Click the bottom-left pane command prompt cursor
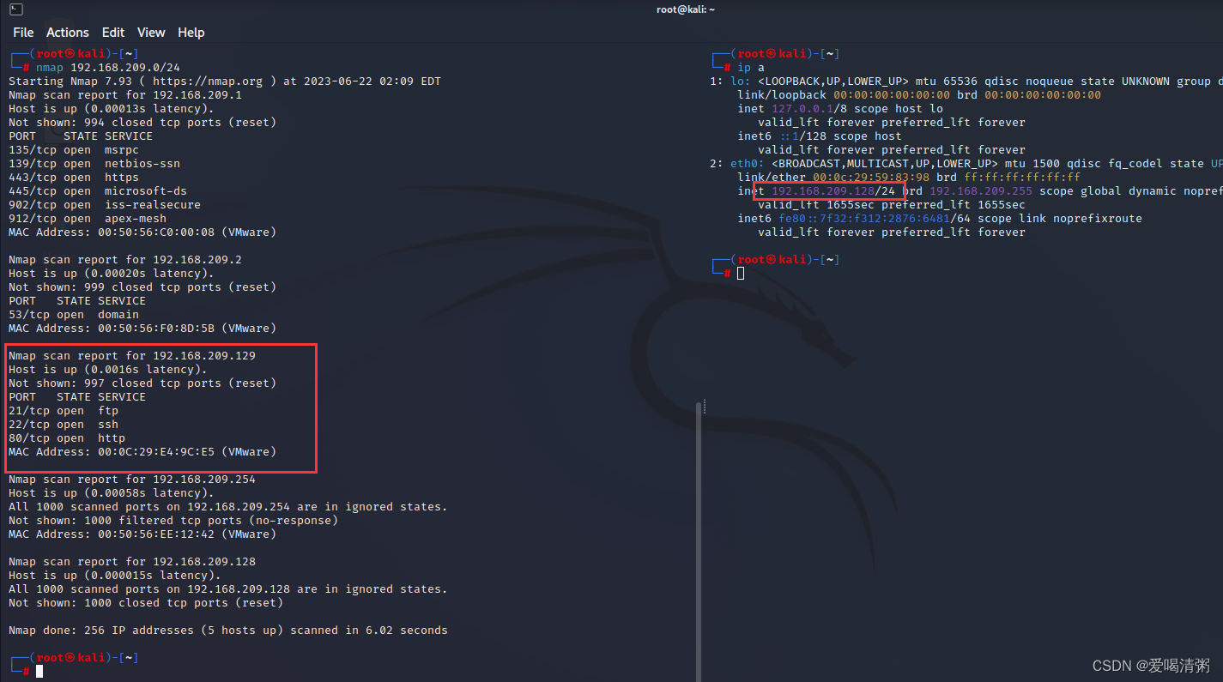The height and width of the screenshot is (682, 1223). pos(39,671)
